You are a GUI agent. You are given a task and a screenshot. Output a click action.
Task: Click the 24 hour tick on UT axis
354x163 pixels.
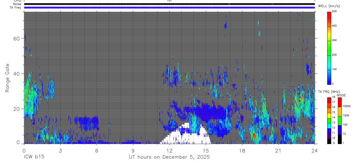(x=315, y=150)
